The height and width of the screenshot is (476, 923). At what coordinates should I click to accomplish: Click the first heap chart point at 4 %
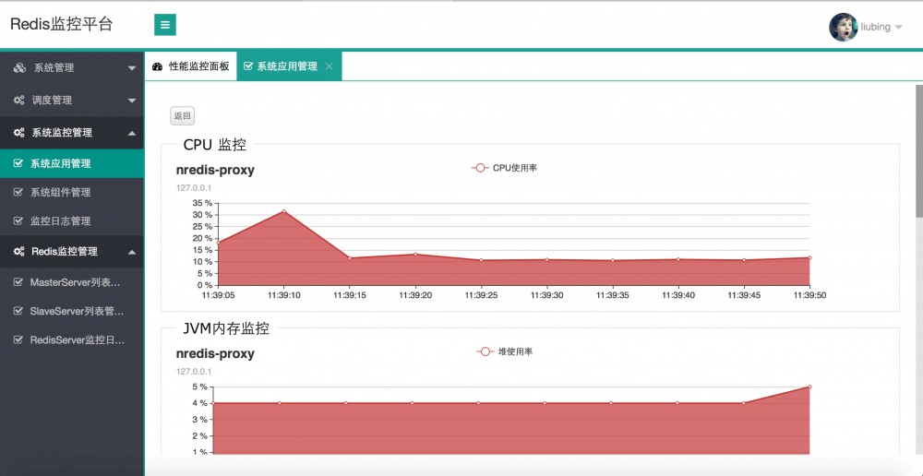[213, 403]
